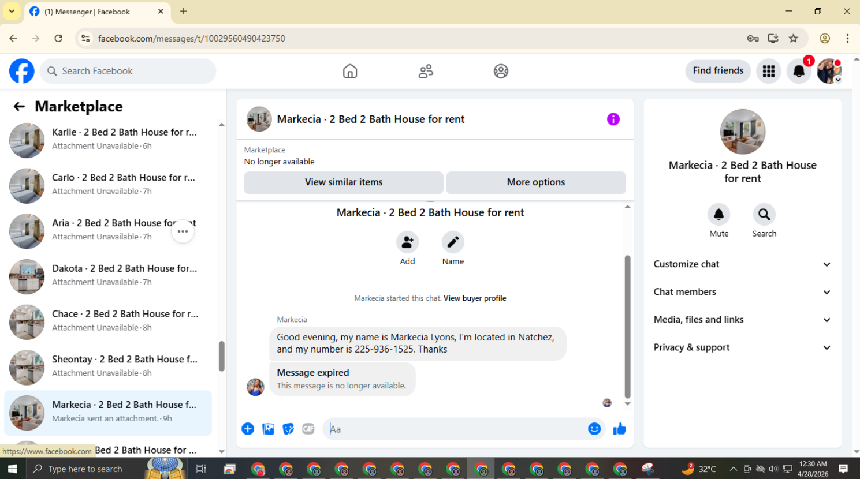Click the chat list scrollbar thumb
Image resolution: width=860 pixels, height=479 pixels.
(x=221, y=356)
